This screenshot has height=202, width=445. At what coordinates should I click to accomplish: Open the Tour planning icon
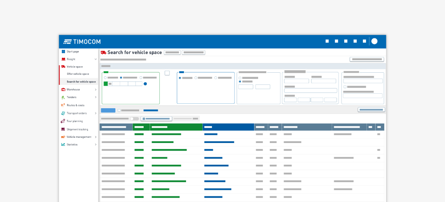click(x=63, y=121)
